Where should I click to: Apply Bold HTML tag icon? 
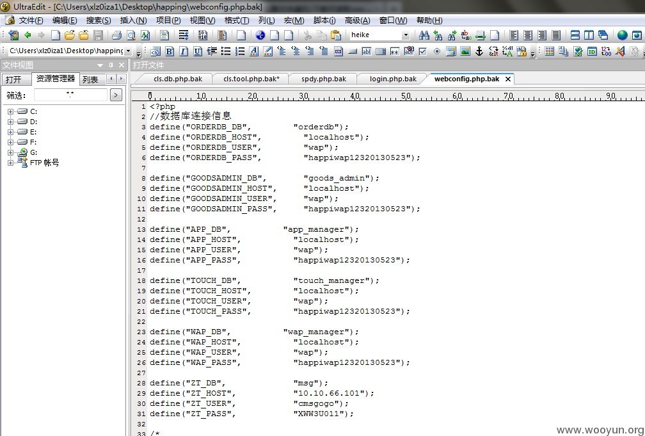(x=170, y=51)
